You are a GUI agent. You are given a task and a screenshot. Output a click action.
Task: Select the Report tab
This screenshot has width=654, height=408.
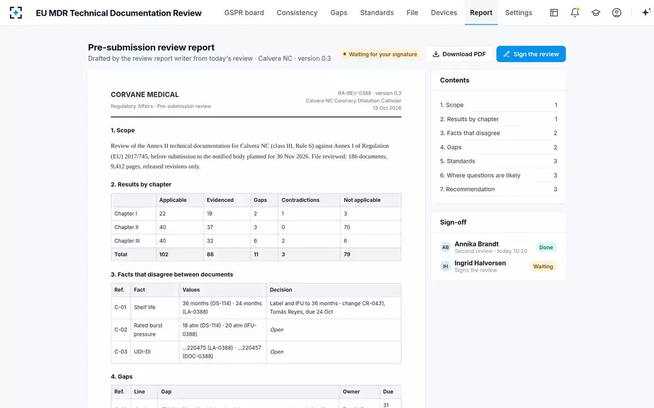(x=481, y=13)
